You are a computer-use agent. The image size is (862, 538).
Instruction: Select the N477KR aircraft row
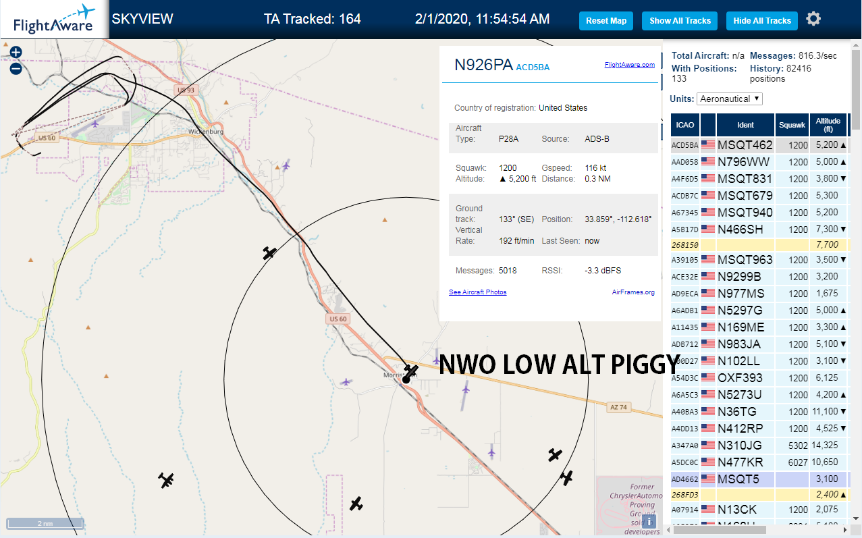click(x=760, y=462)
